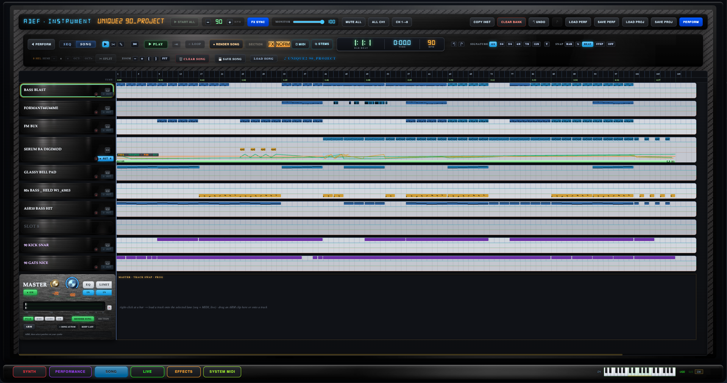
Task: Select the pencil draw tool
Action: pyautogui.click(x=121, y=44)
